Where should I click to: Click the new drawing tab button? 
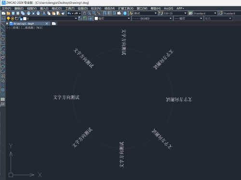(54, 24)
